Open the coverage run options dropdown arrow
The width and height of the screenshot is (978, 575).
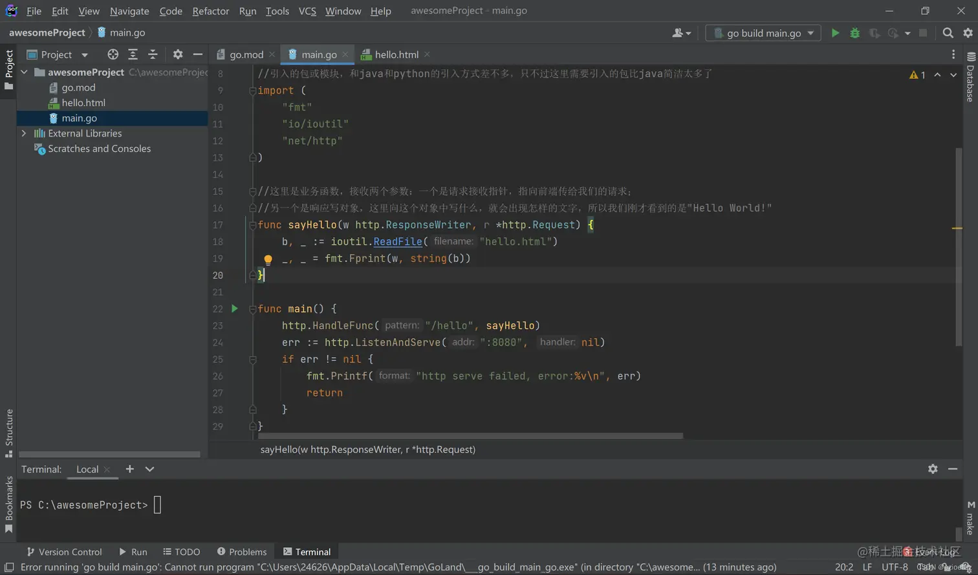coord(907,33)
